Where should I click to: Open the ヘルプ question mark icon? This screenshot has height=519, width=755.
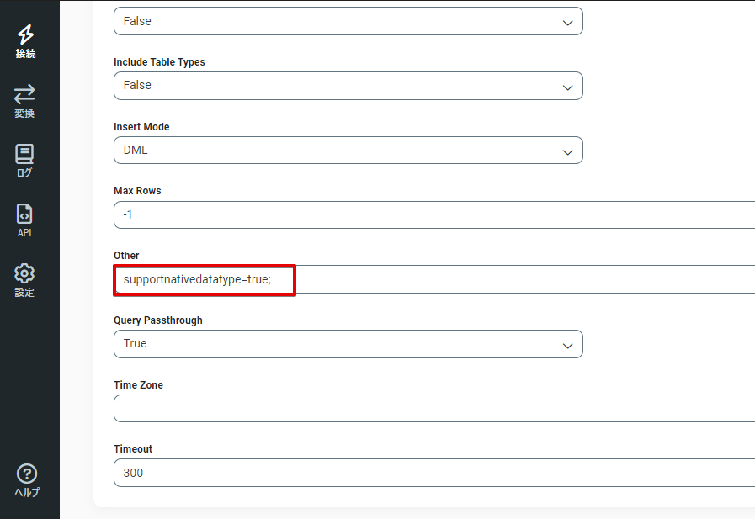click(27, 474)
